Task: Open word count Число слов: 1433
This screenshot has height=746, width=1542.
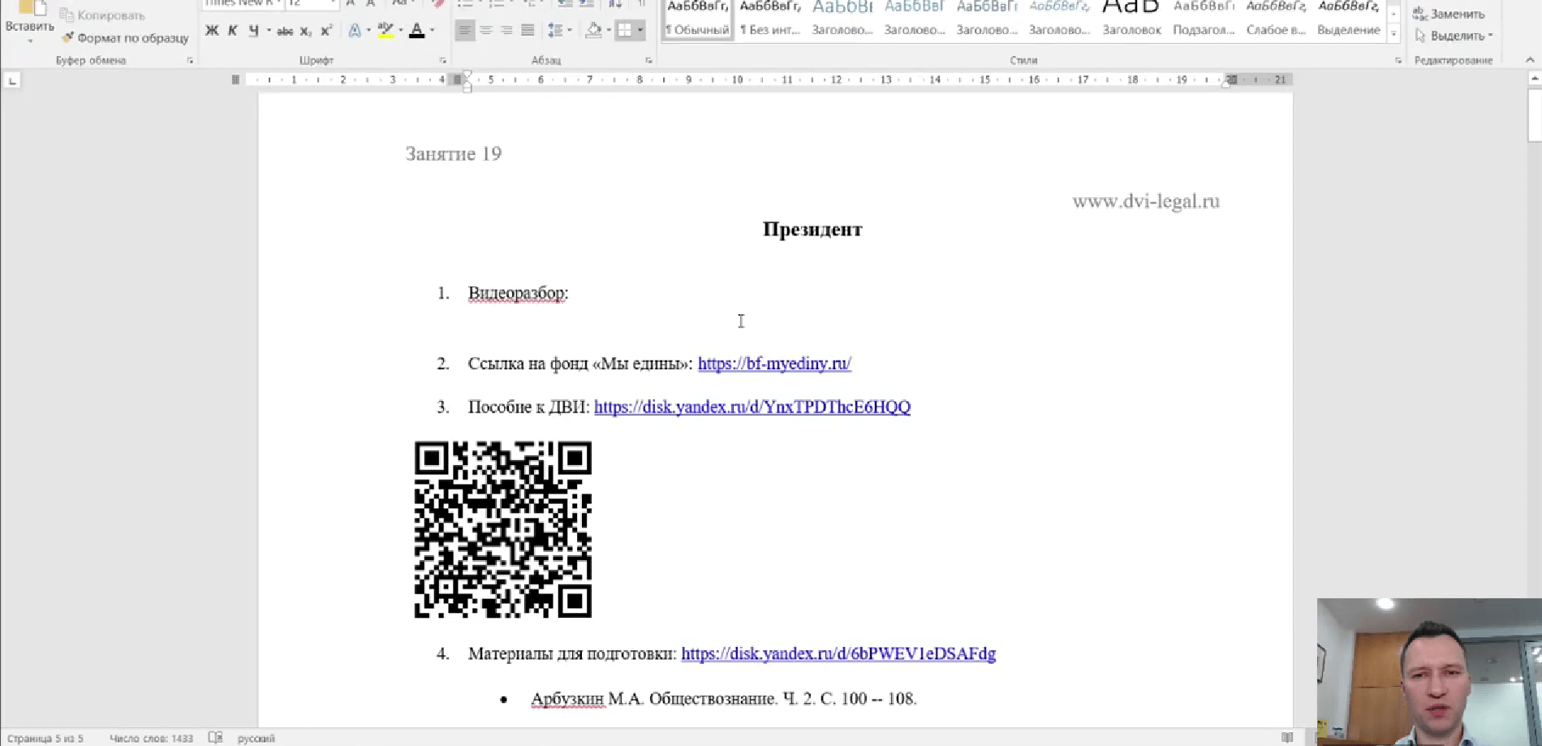Action: pyautogui.click(x=151, y=739)
